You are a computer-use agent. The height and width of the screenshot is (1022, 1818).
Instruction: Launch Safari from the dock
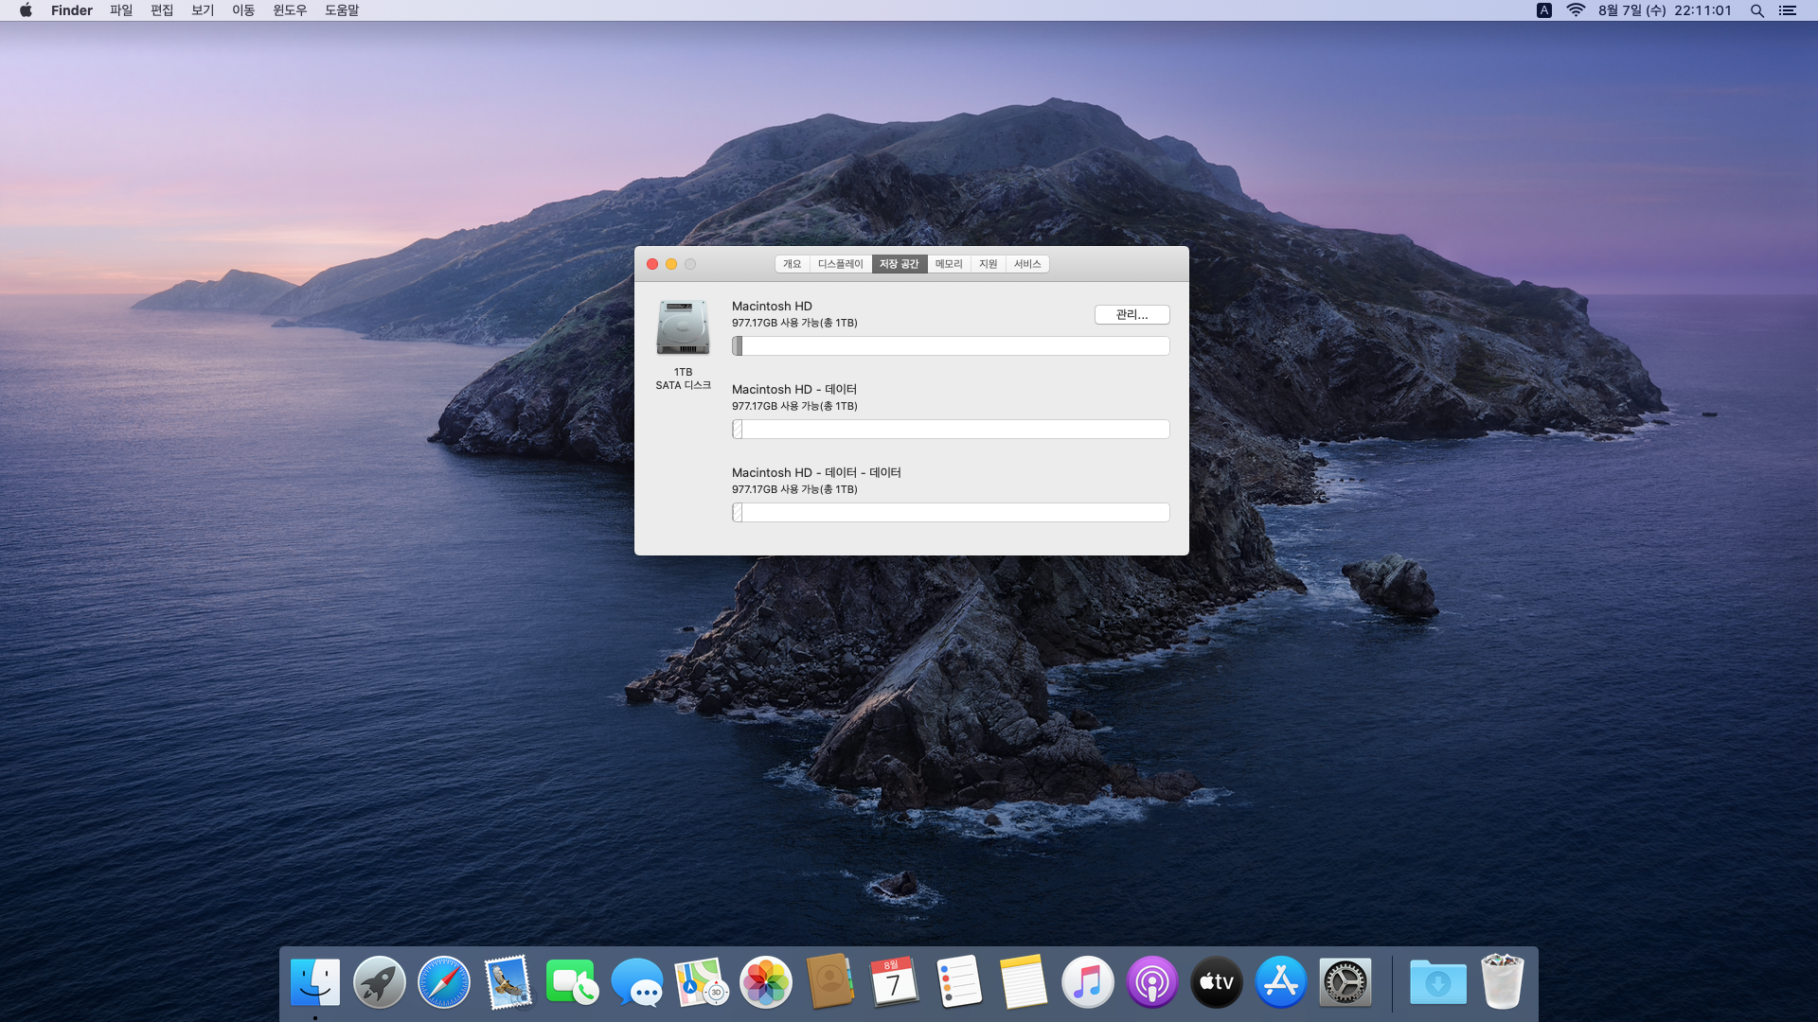(443, 982)
